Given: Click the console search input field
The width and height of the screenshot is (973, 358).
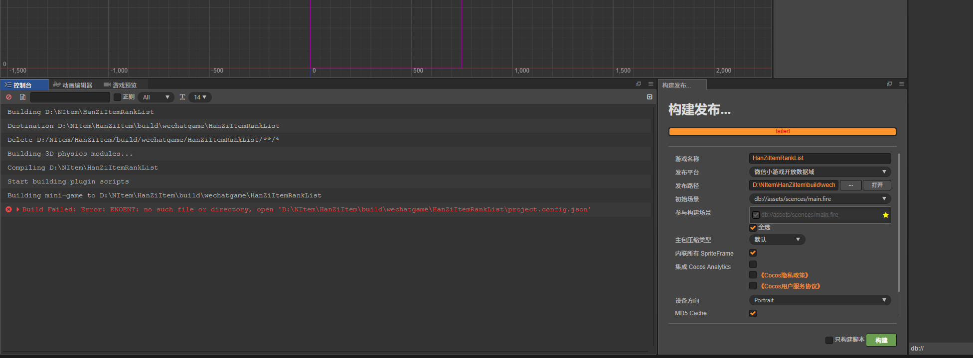Looking at the screenshot, I should (70, 97).
